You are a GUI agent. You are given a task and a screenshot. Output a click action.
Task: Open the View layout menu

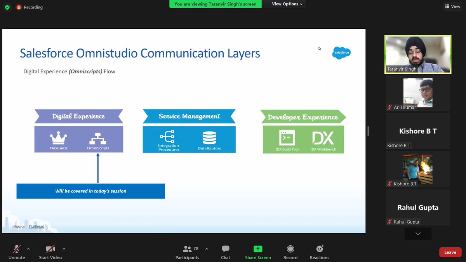pos(453,7)
